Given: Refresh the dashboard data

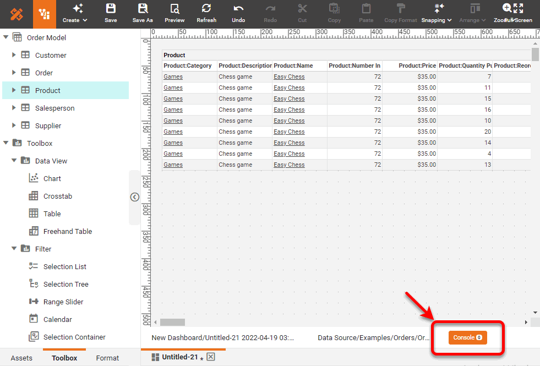Looking at the screenshot, I should tap(206, 13).
